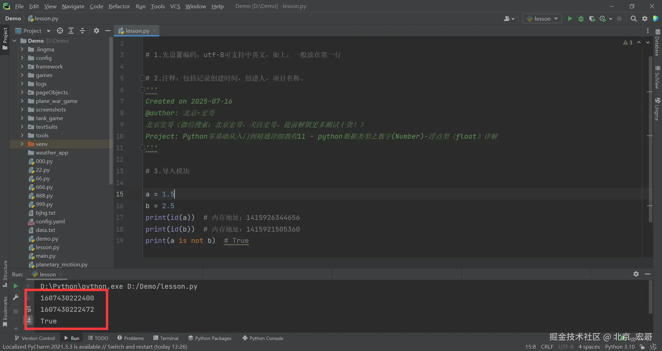
Task: Click the Python 3.10 interpreter selector
Action: pos(620,347)
